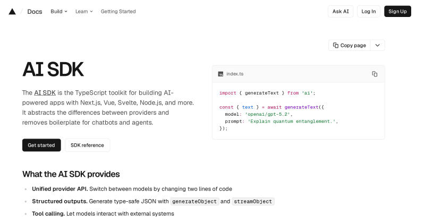This screenshot has height=223, width=425.
Task: Click the streamObject inline code
Action: 253,201
